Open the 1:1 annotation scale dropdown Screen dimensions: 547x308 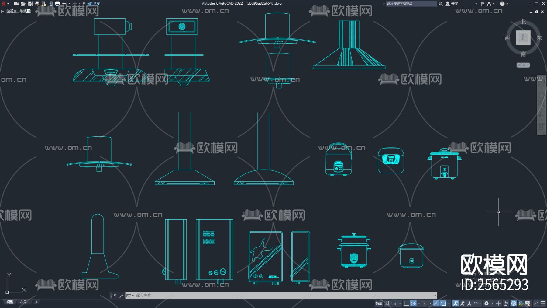(477, 303)
